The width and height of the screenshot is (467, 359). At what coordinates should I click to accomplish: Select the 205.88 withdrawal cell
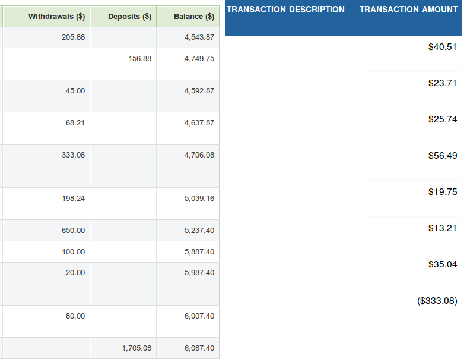pyautogui.click(x=73, y=37)
